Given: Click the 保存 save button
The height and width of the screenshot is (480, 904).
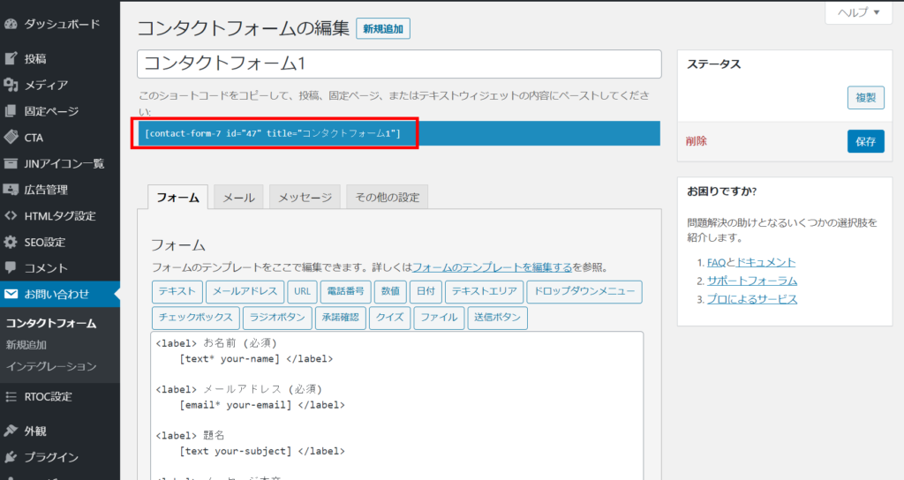Looking at the screenshot, I should (865, 141).
